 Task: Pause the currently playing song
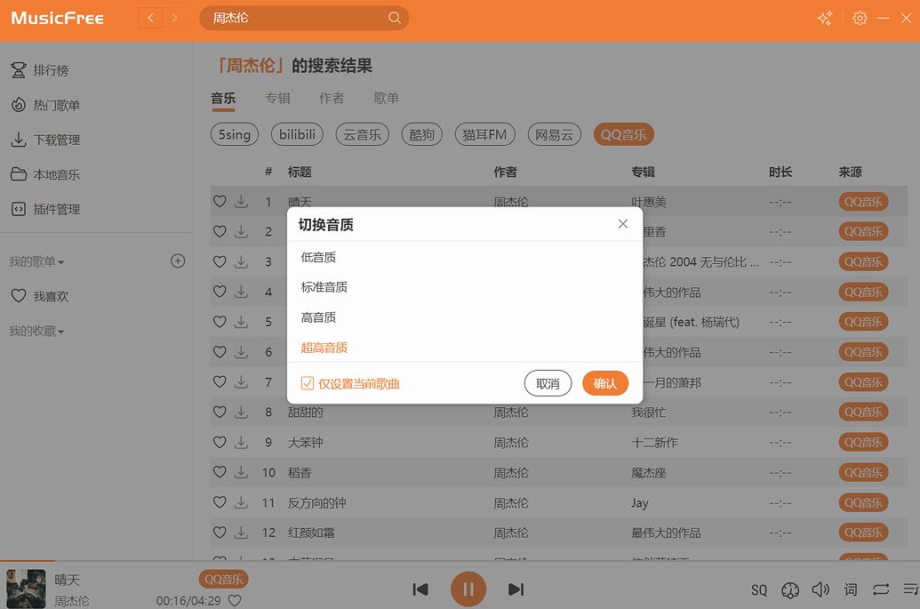click(468, 589)
